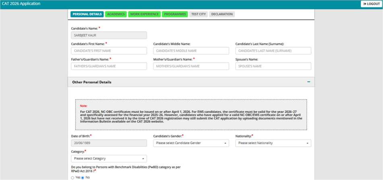Click the red Note: label
This screenshot has width=383, height=180.
[x=83, y=106]
